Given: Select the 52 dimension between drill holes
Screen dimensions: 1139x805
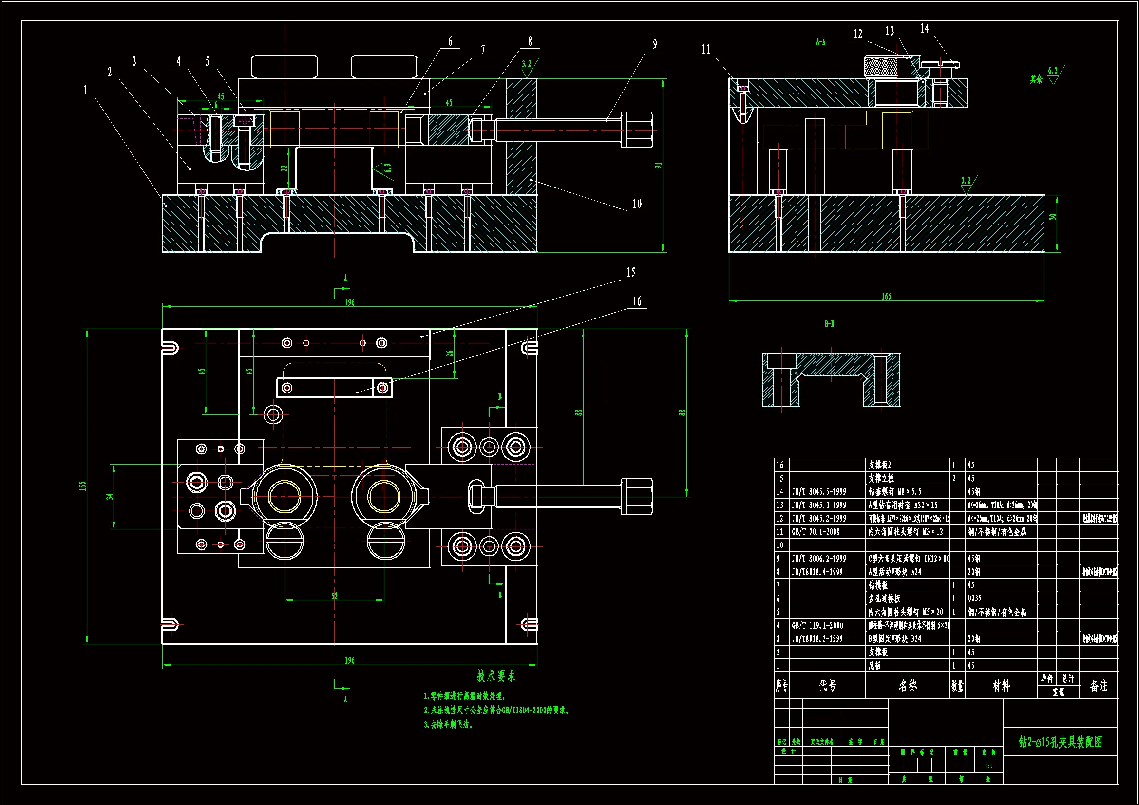Looking at the screenshot, I should (334, 596).
